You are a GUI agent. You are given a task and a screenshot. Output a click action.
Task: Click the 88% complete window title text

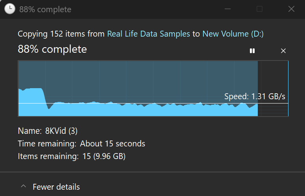coord(45,9)
